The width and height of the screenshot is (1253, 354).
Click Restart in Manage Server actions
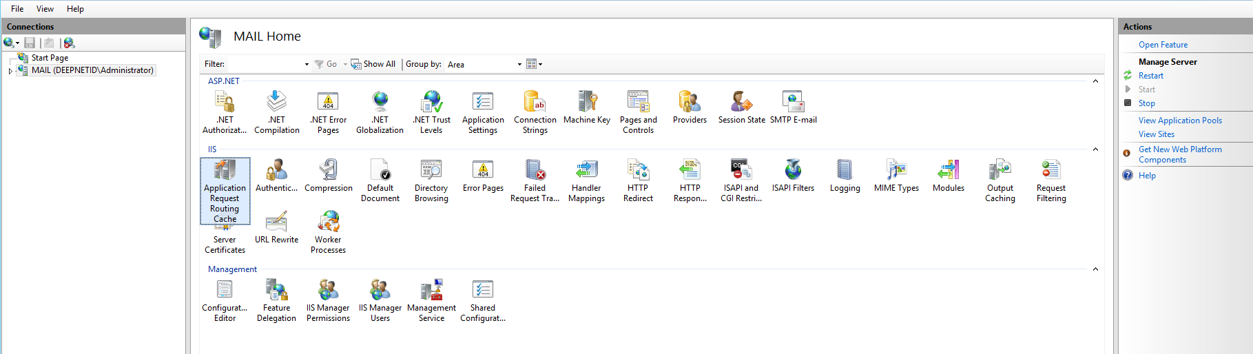pos(1150,76)
